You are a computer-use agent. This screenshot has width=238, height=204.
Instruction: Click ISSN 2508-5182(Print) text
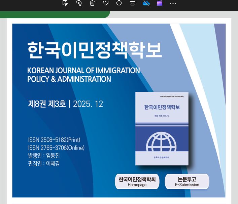[x=54, y=140]
